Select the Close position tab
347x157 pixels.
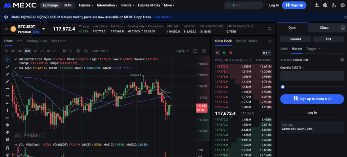(324, 28)
